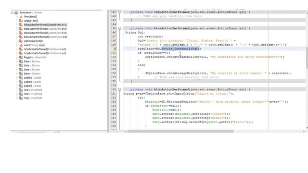Click line number 164 in the gutter
The width and height of the screenshot is (308, 173).
click(114, 25)
